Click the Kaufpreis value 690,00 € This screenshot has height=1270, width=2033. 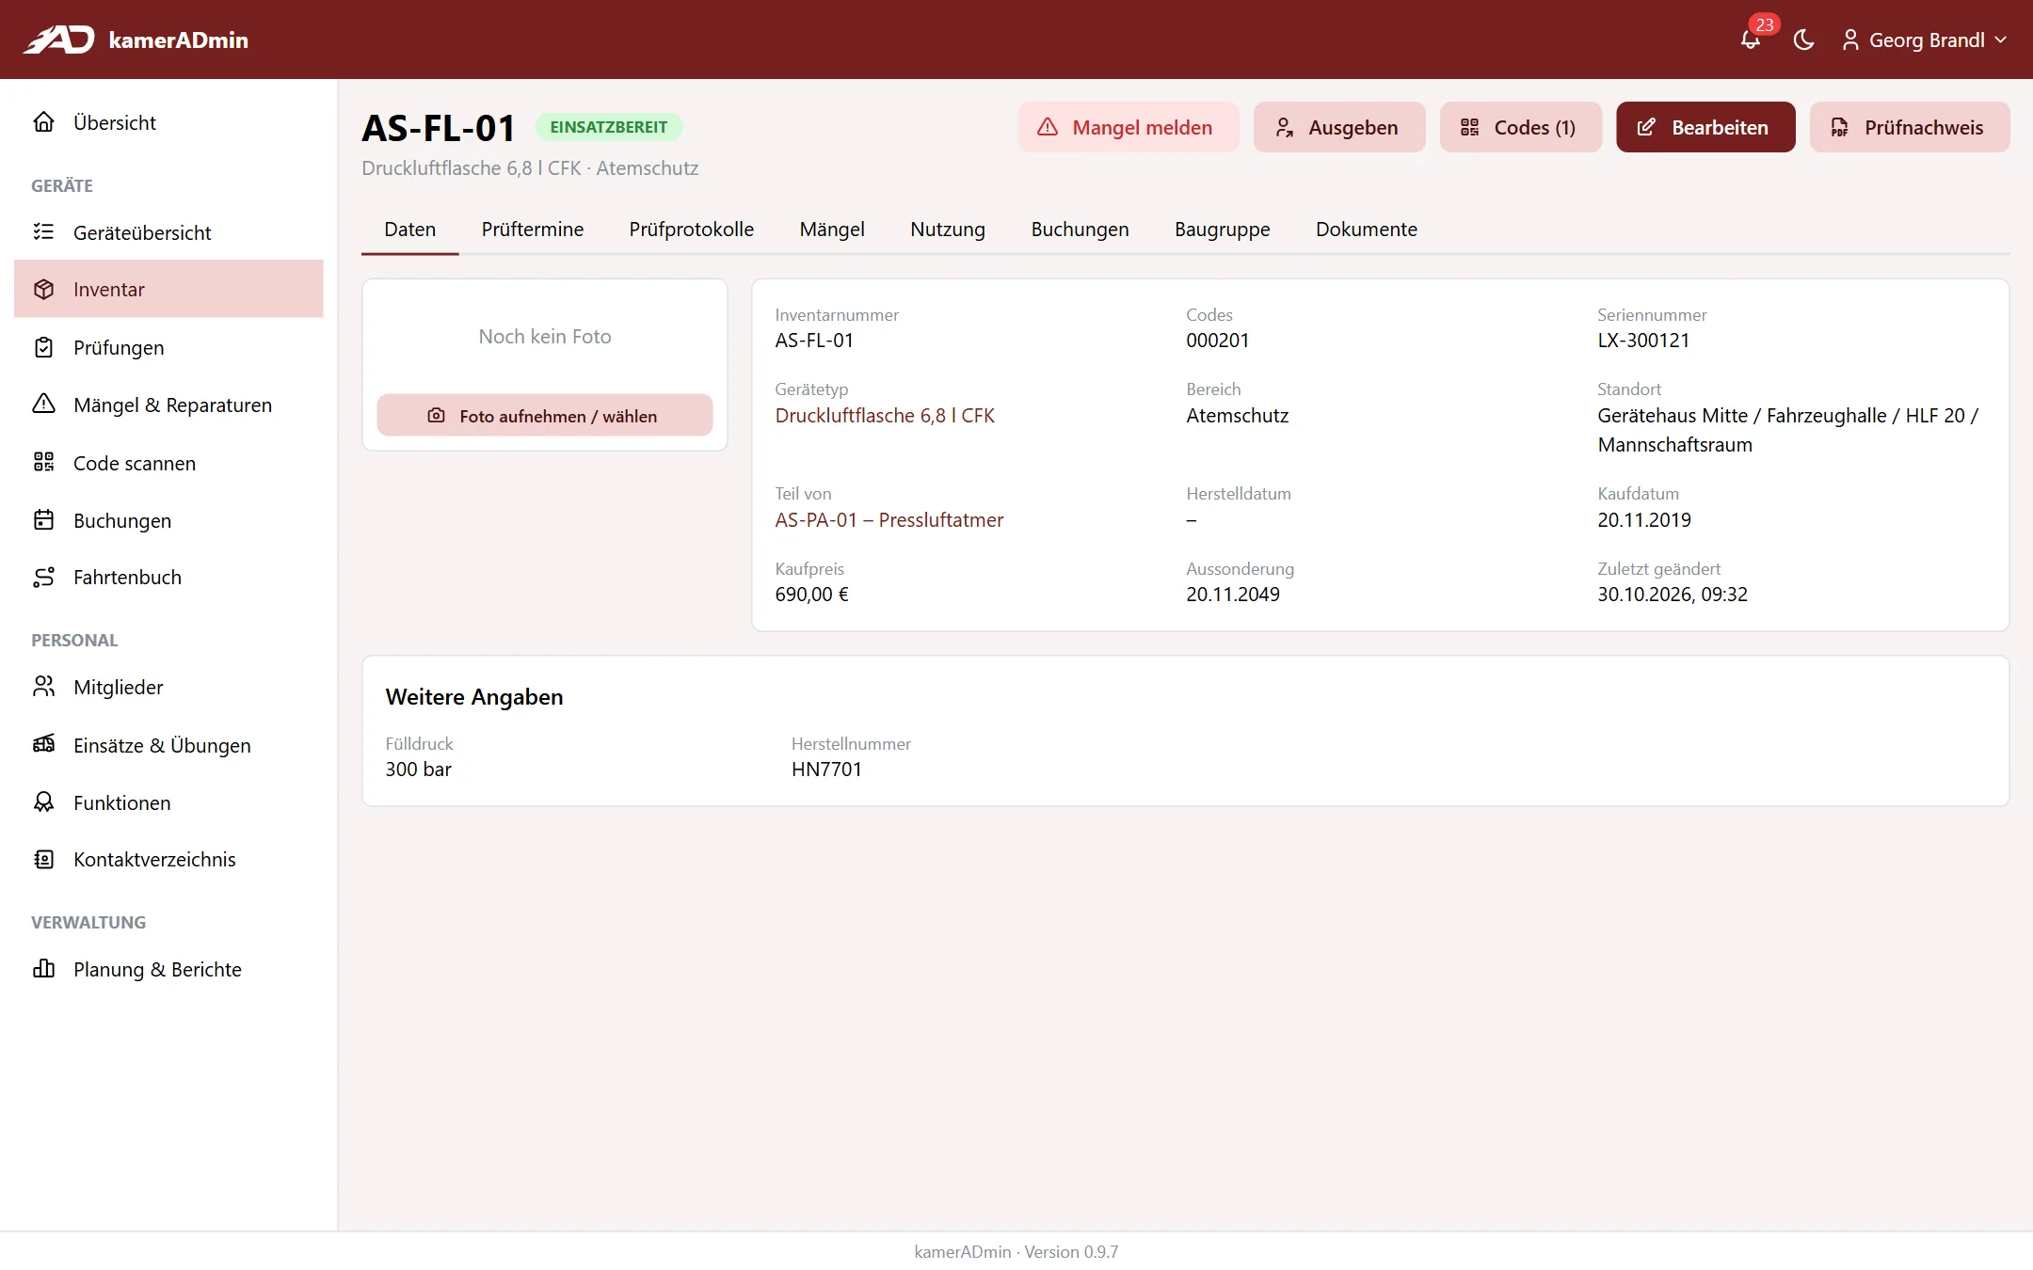pyautogui.click(x=811, y=595)
